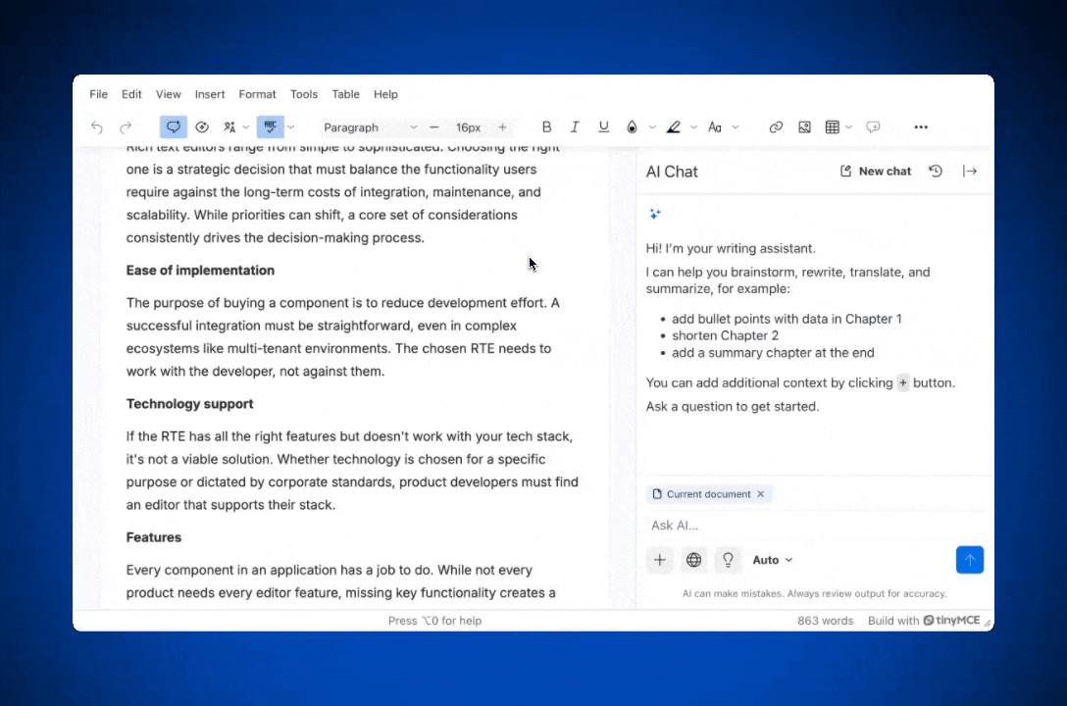Viewport: 1067px width, 706px height.
Task: Open the AI review toolbar icon
Action: [x=202, y=127]
